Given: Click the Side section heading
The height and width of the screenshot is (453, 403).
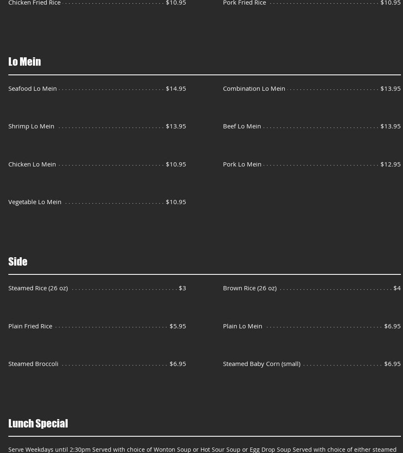Looking at the screenshot, I should click(18, 261).
